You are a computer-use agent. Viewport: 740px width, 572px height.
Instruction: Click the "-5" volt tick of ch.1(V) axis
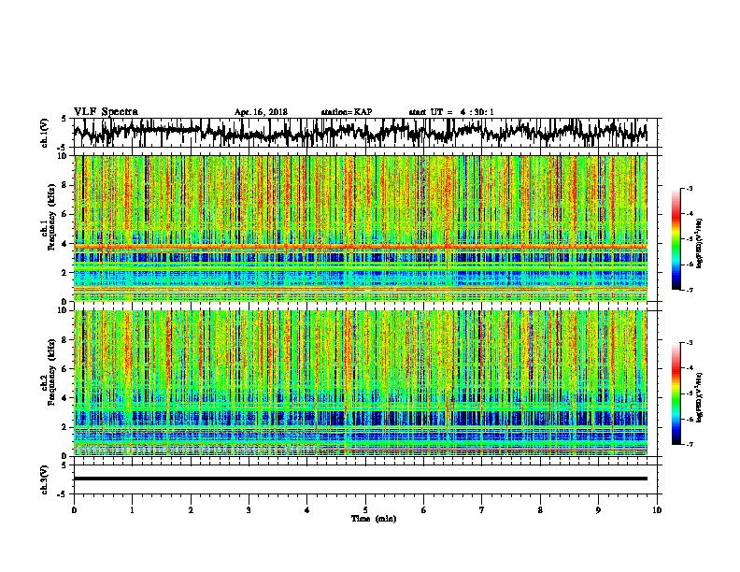click(63, 148)
